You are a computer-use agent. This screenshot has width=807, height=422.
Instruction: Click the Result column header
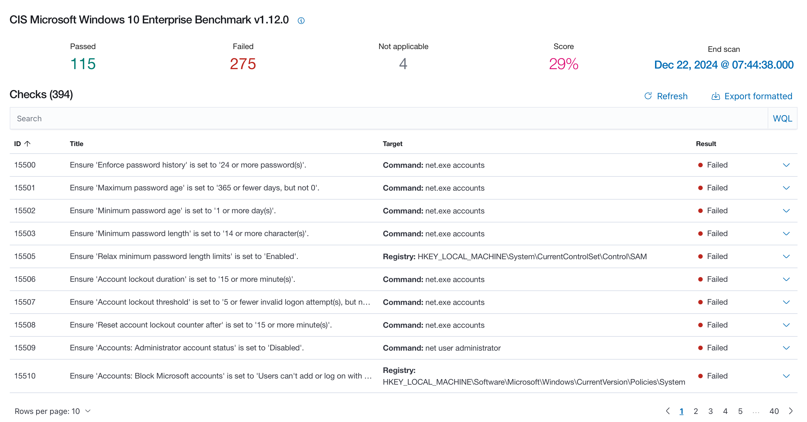click(x=706, y=144)
